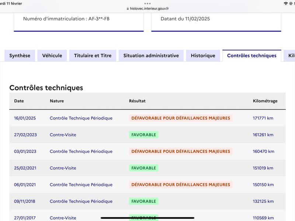Go to the Historique tab
The image size is (295, 221).
tap(203, 56)
